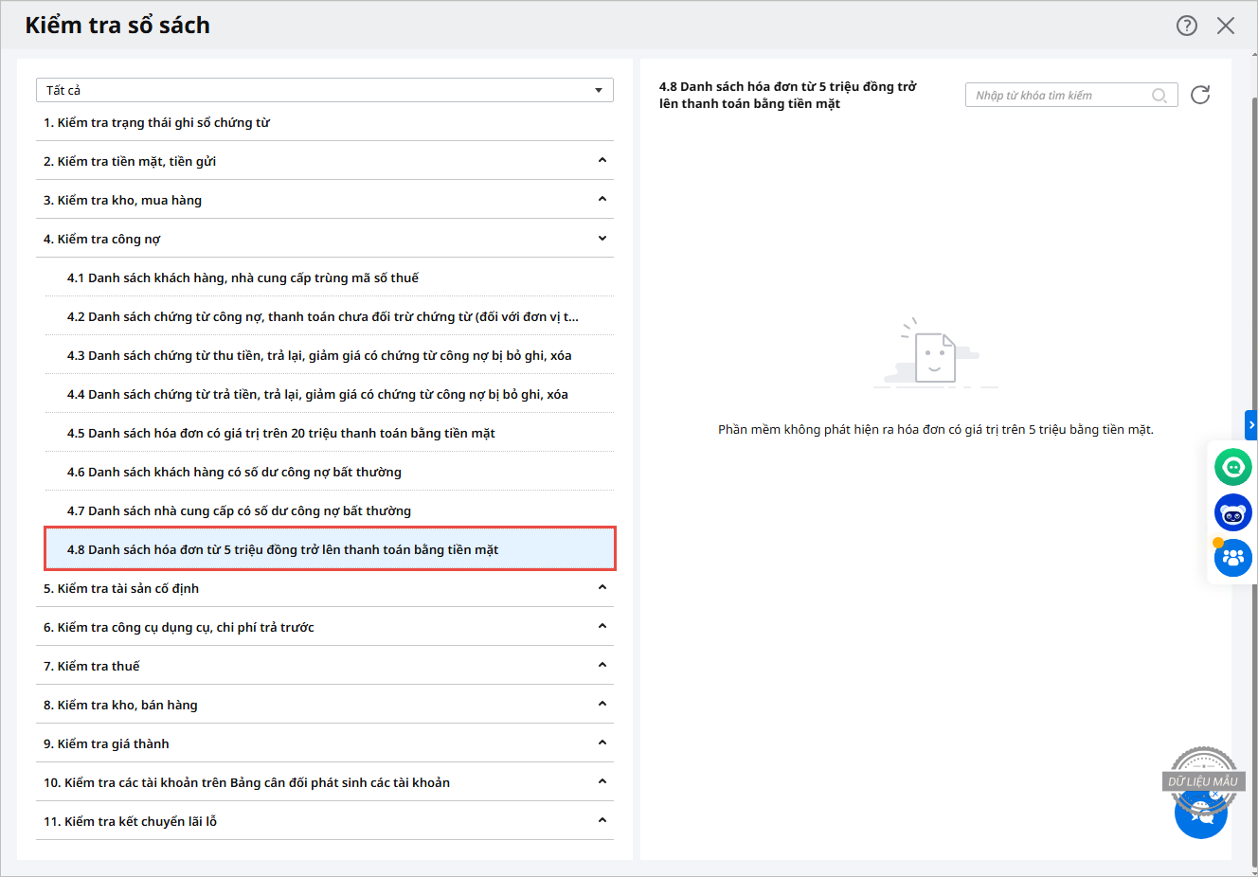Click the blue side panel arrow tab
The height and width of the screenshot is (877, 1258).
(x=1250, y=425)
